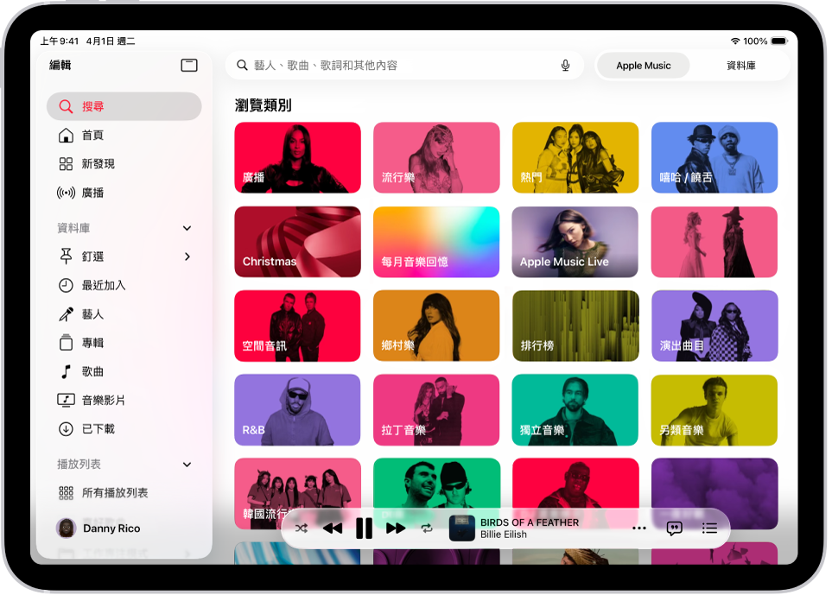
Task: Click the Danny Rico account name
Action: (x=111, y=529)
